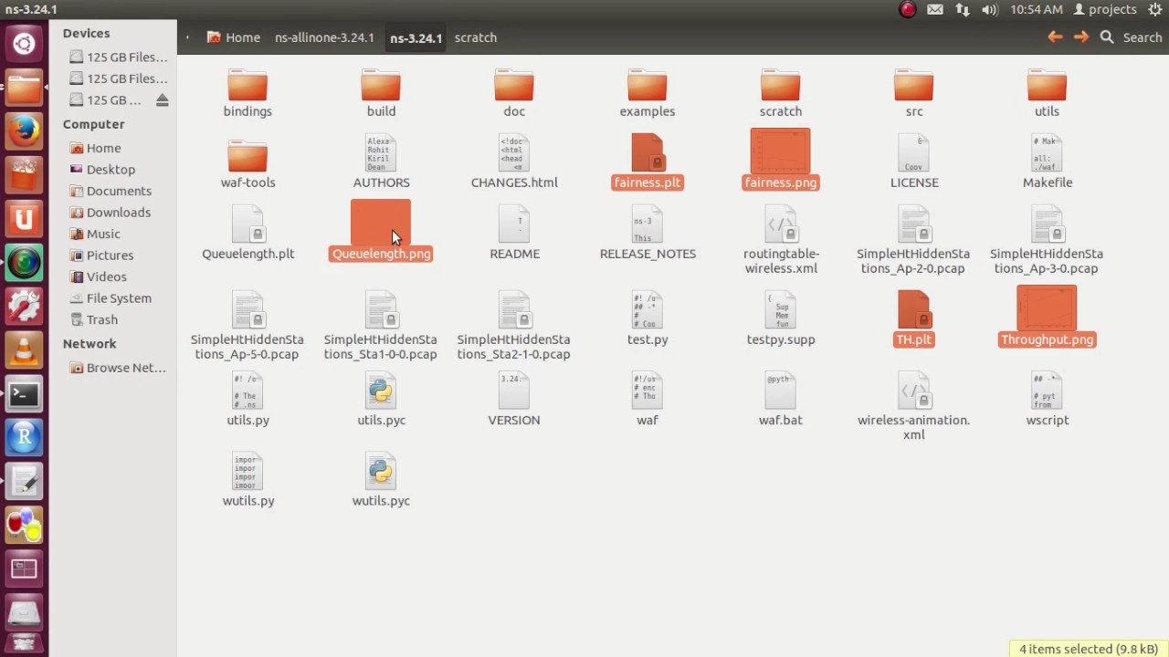
Task: Select the wscript file
Action: point(1047,400)
